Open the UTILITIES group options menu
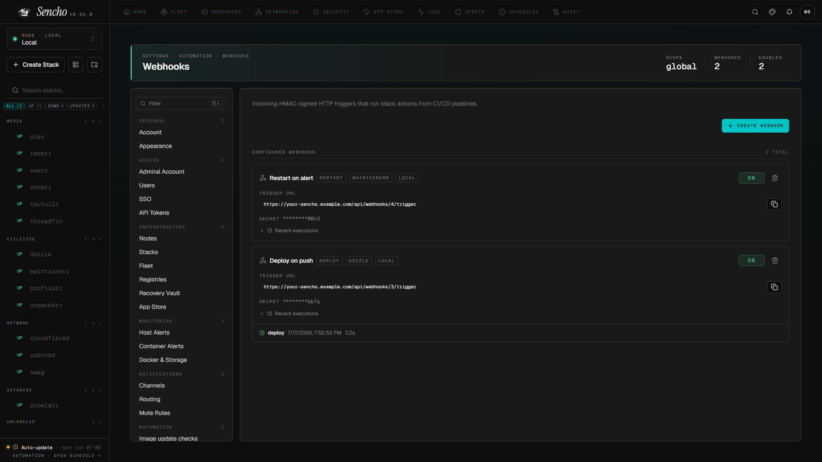 tap(86, 239)
